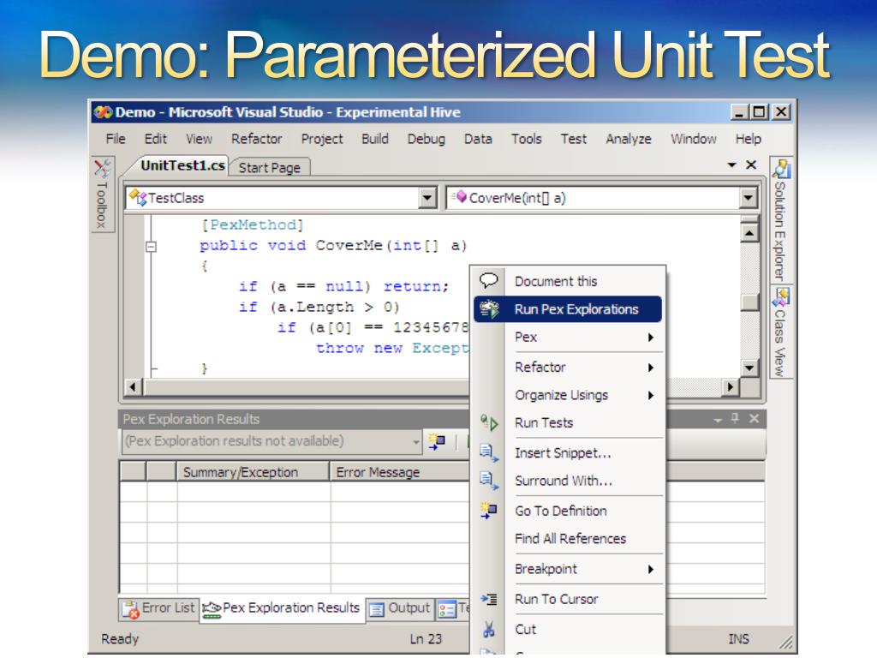Open the Window menu
Viewport: 877px width, 658px height.
pyautogui.click(x=694, y=139)
